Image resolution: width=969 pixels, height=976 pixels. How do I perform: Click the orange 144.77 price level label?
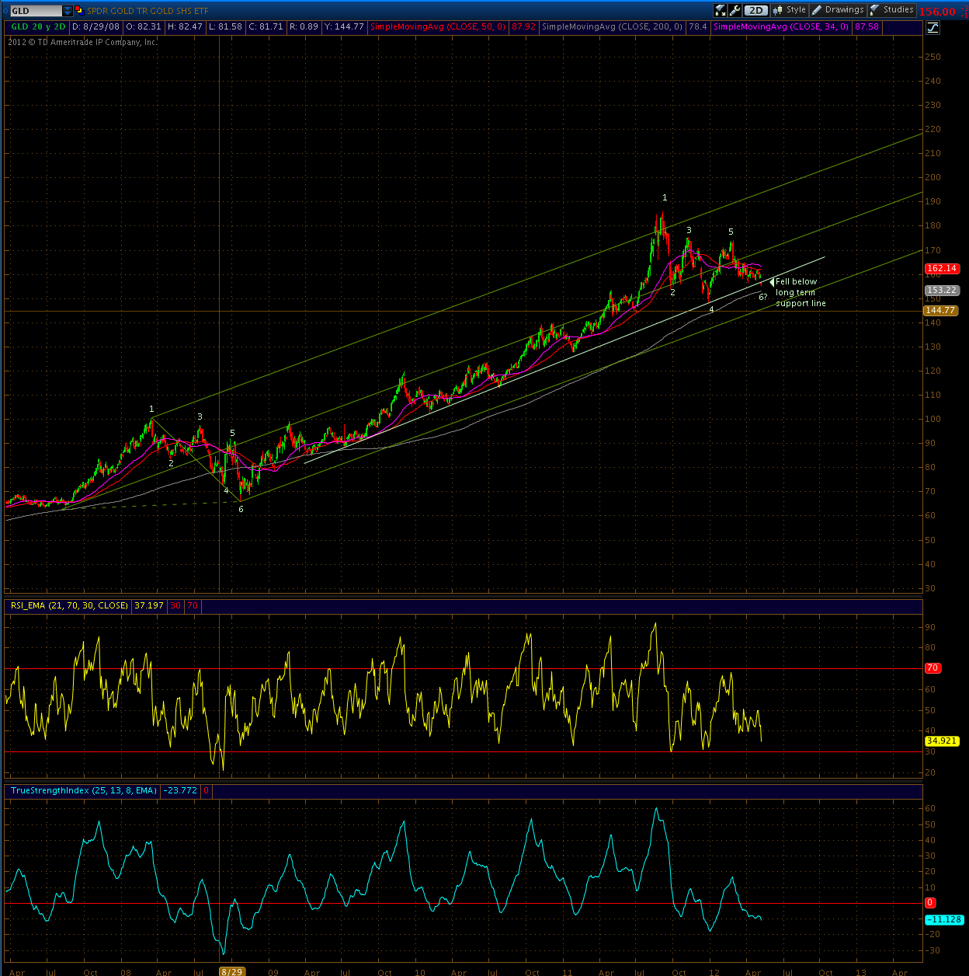coord(940,311)
